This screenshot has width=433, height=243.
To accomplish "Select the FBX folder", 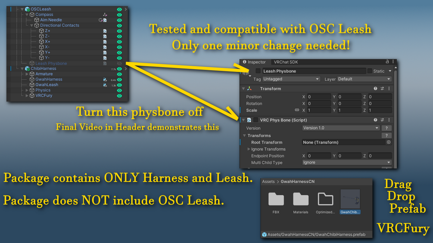I will [x=276, y=203].
